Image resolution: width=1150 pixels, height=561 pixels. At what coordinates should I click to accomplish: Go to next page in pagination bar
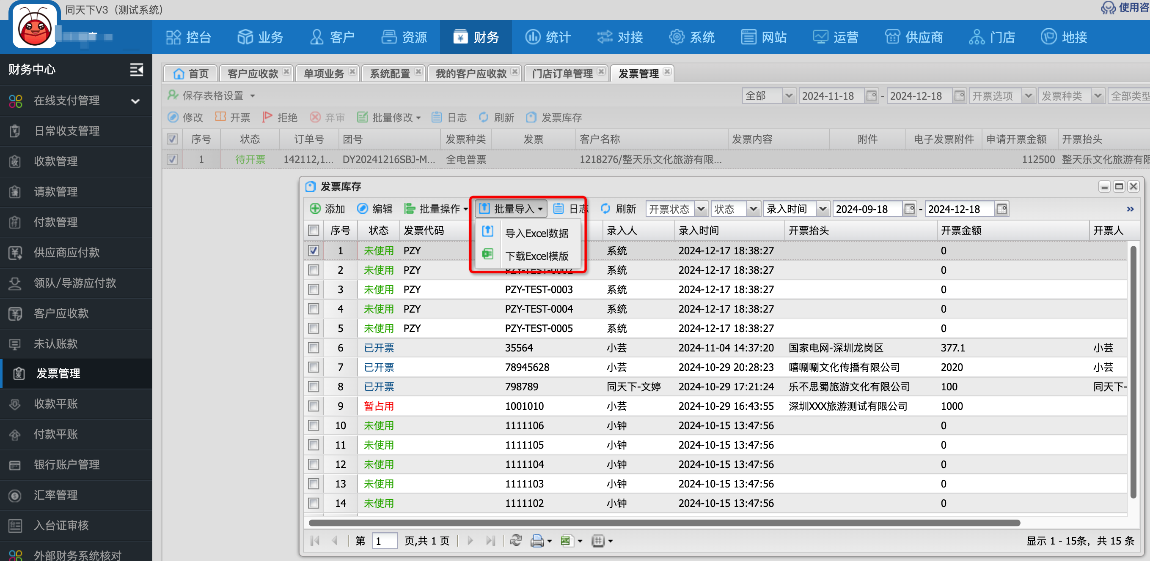click(470, 540)
